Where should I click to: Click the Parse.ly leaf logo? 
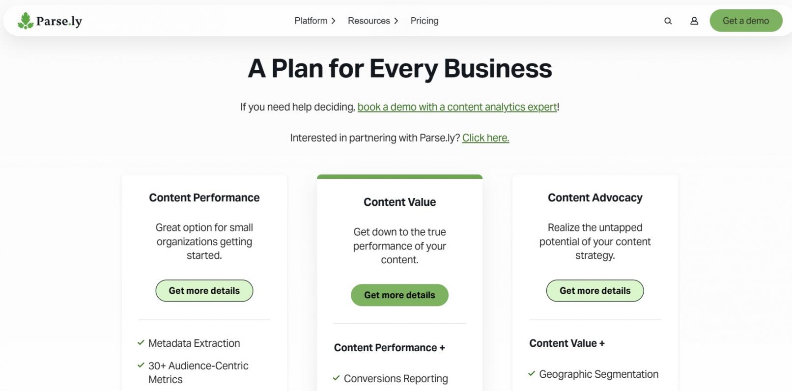pos(26,21)
